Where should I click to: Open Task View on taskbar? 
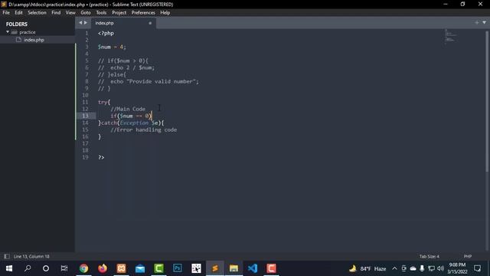pyautogui.click(x=64, y=268)
